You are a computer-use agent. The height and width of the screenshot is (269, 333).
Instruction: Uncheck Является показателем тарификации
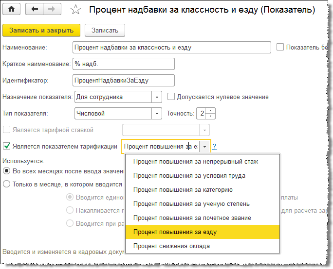click(7, 146)
